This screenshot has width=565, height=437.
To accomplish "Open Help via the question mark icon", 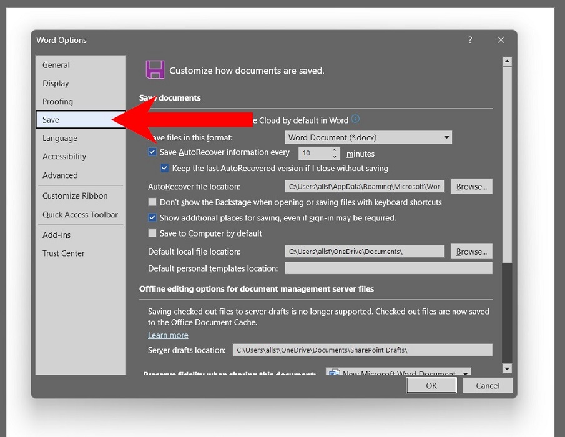I will pyautogui.click(x=469, y=39).
